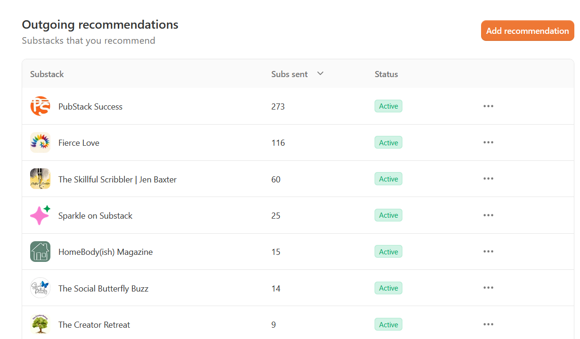The height and width of the screenshot is (339, 580).
Task: Open The Creator Retreat publication link
Action: 94,325
